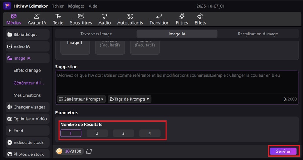This screenshot has height=160, width=303.
Task: Open the Audio section
Action: (105, 19)
